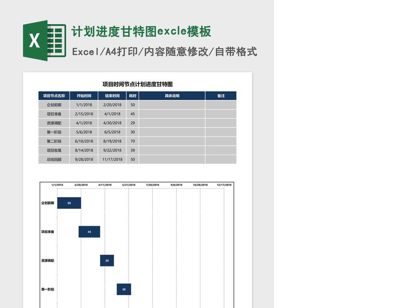The image size is (411, 308).
Task: Select the 项目收尾 table cell
Action: (54, 150)
